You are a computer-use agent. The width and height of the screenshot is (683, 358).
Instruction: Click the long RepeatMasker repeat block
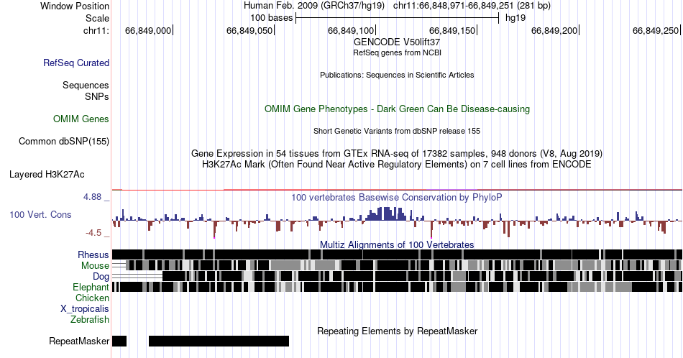click(x=219, y=341)
